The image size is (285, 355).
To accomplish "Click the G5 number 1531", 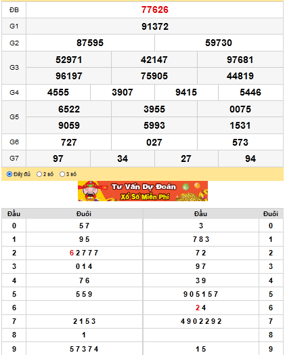I will point(240,125).
